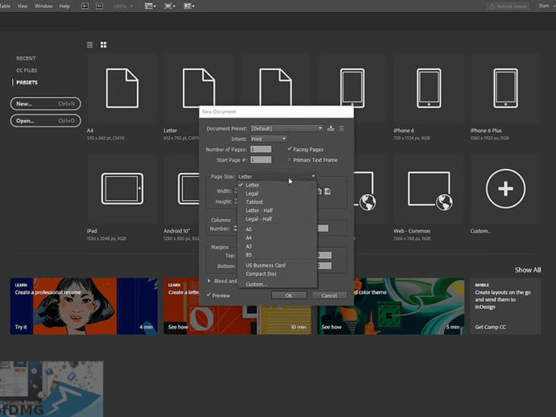Select the iPhone 6 preset icon

(429, 89)
